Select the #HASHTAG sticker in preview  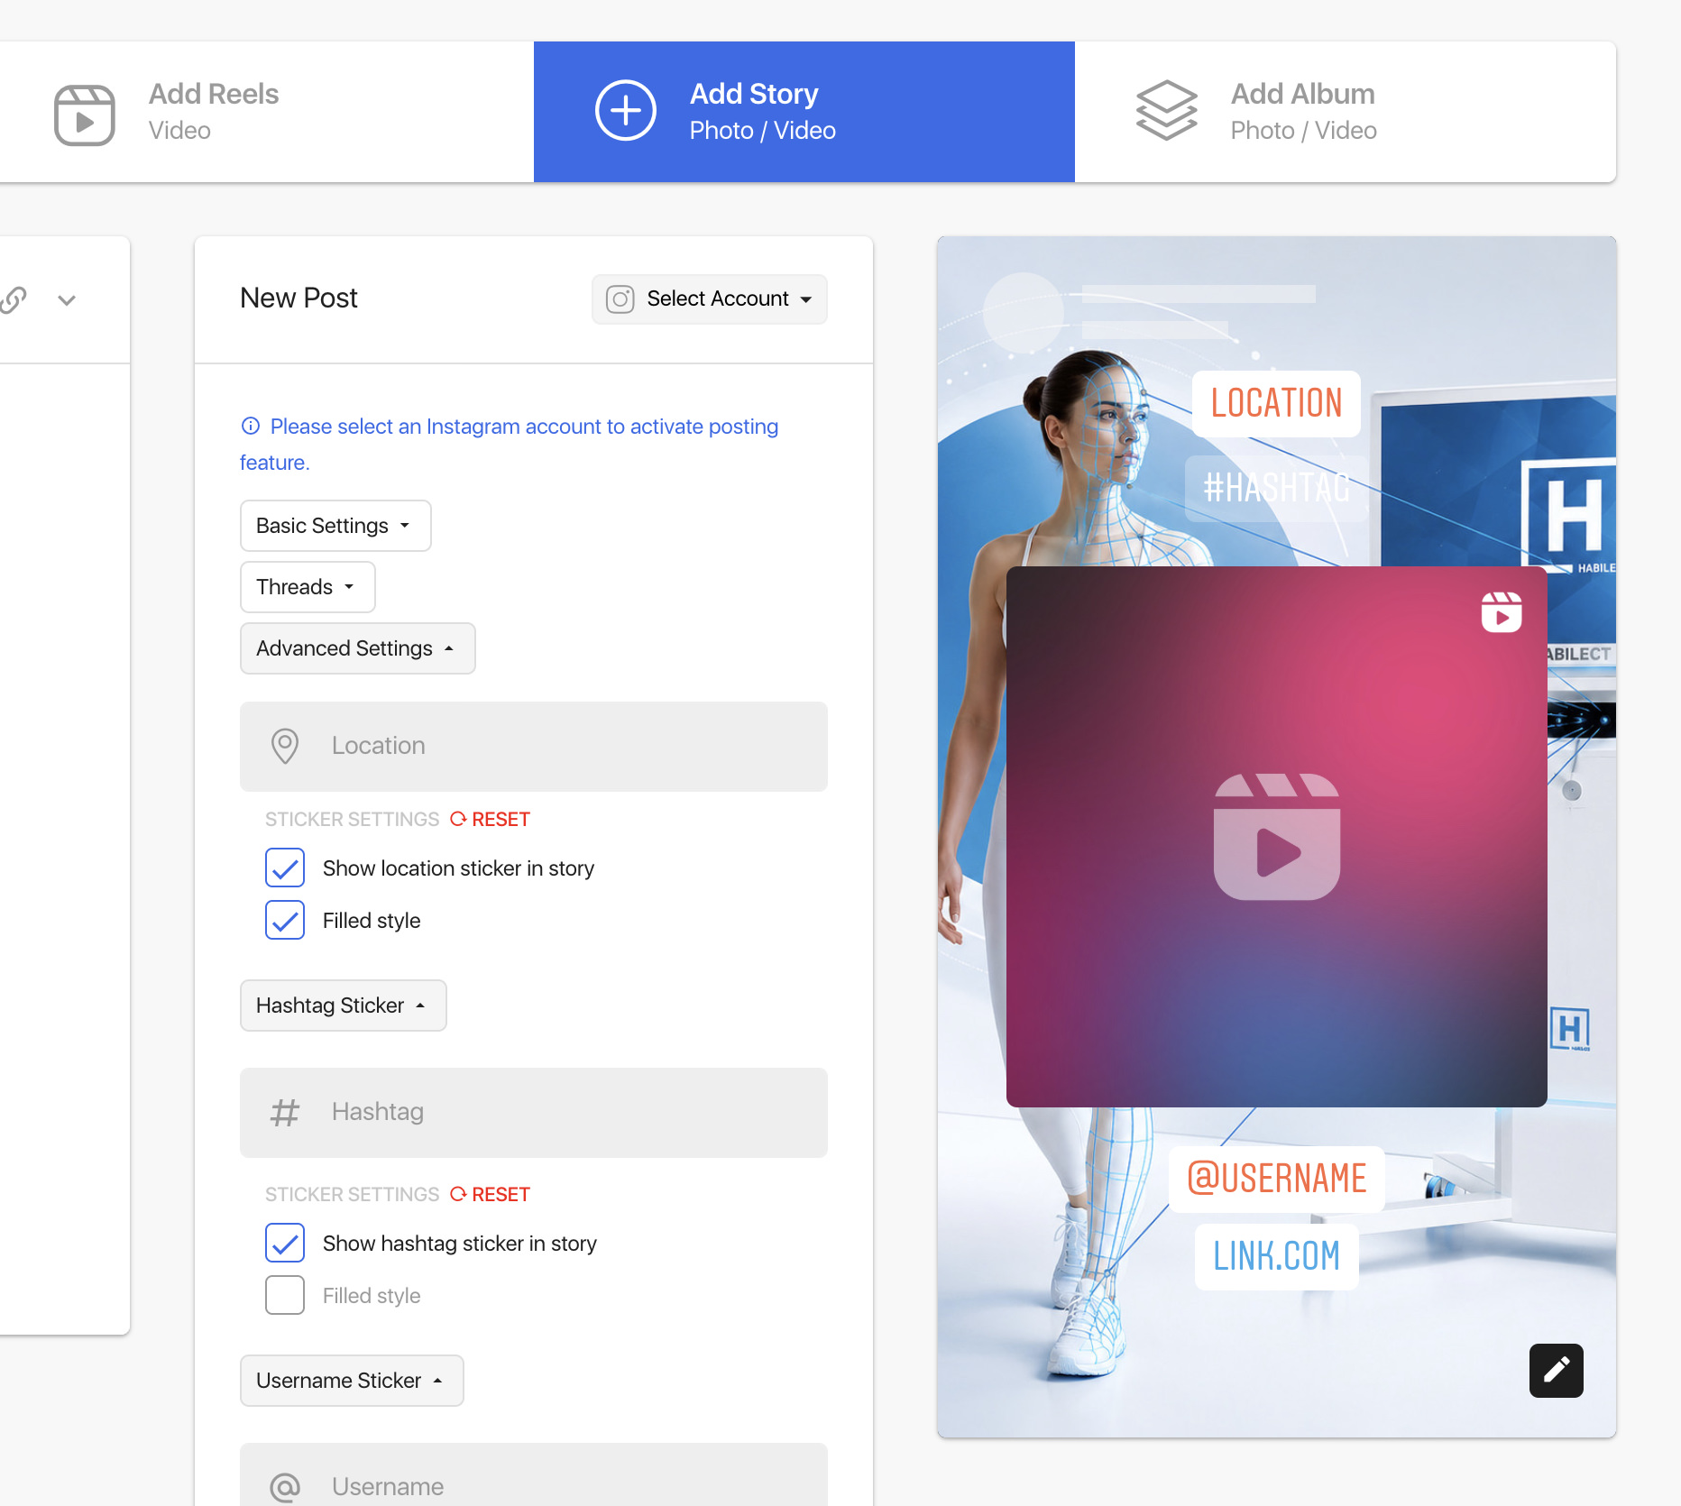(1277, 489)
